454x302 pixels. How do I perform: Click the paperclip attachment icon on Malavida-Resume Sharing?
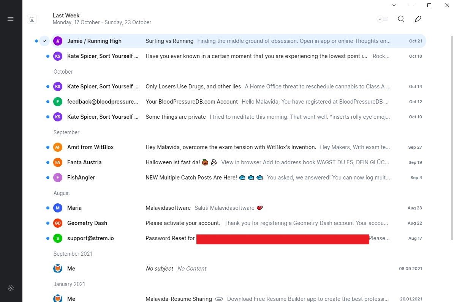click(219, 299)
